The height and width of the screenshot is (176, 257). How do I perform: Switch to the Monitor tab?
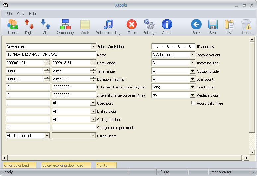click(106, 165)
